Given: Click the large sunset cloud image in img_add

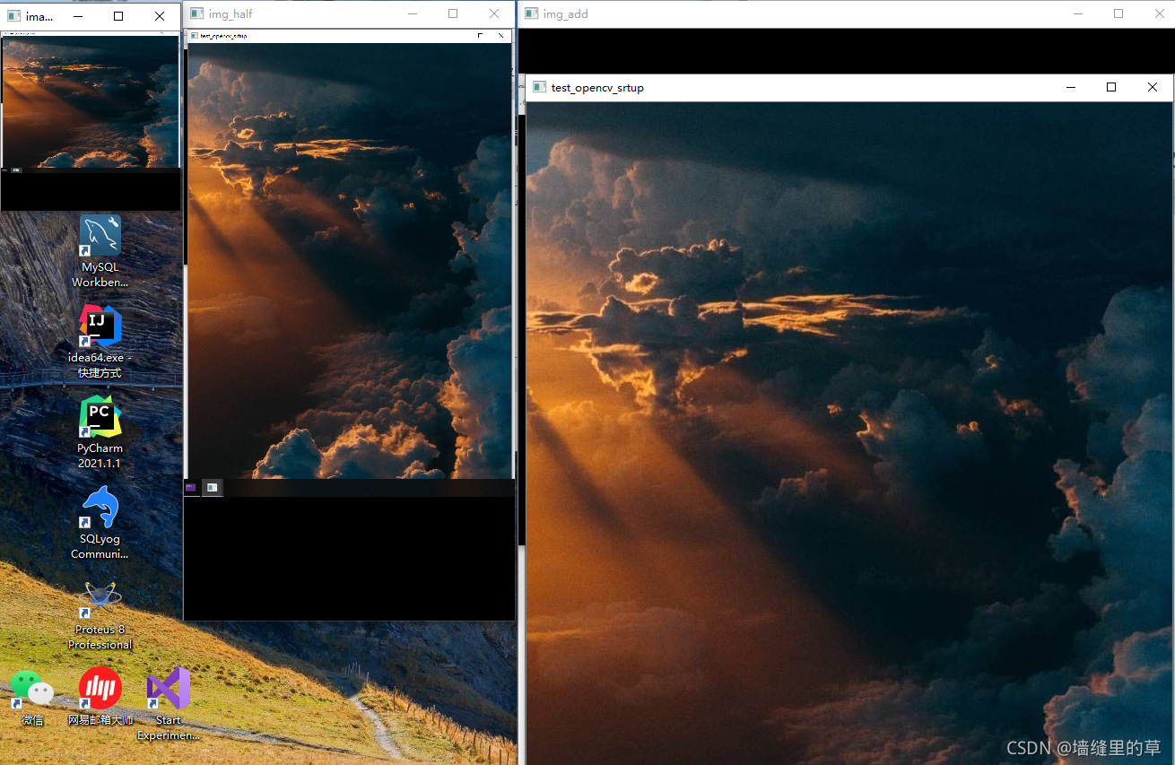Looking at the screenshot, I should (x=849, y=433).
